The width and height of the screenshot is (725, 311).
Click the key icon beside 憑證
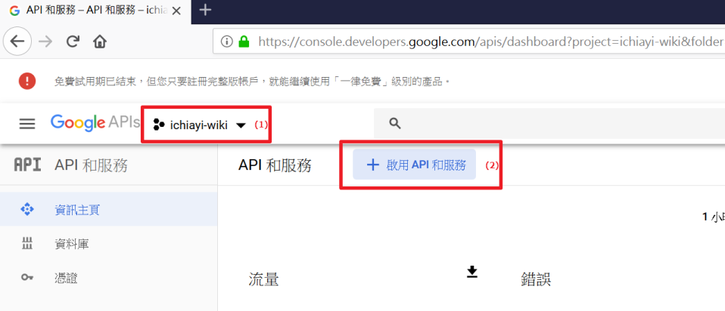point(27,278)
